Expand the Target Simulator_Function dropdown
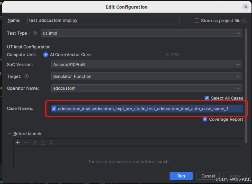The image size is (252, 184). (147, 76)
